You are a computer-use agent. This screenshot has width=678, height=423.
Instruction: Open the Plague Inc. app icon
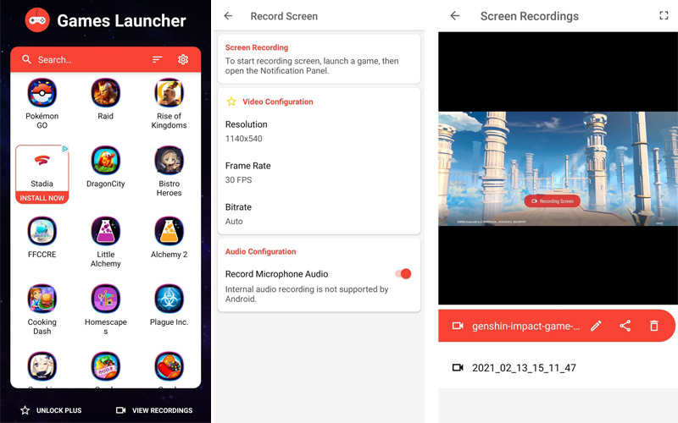[x=169, y=299]
